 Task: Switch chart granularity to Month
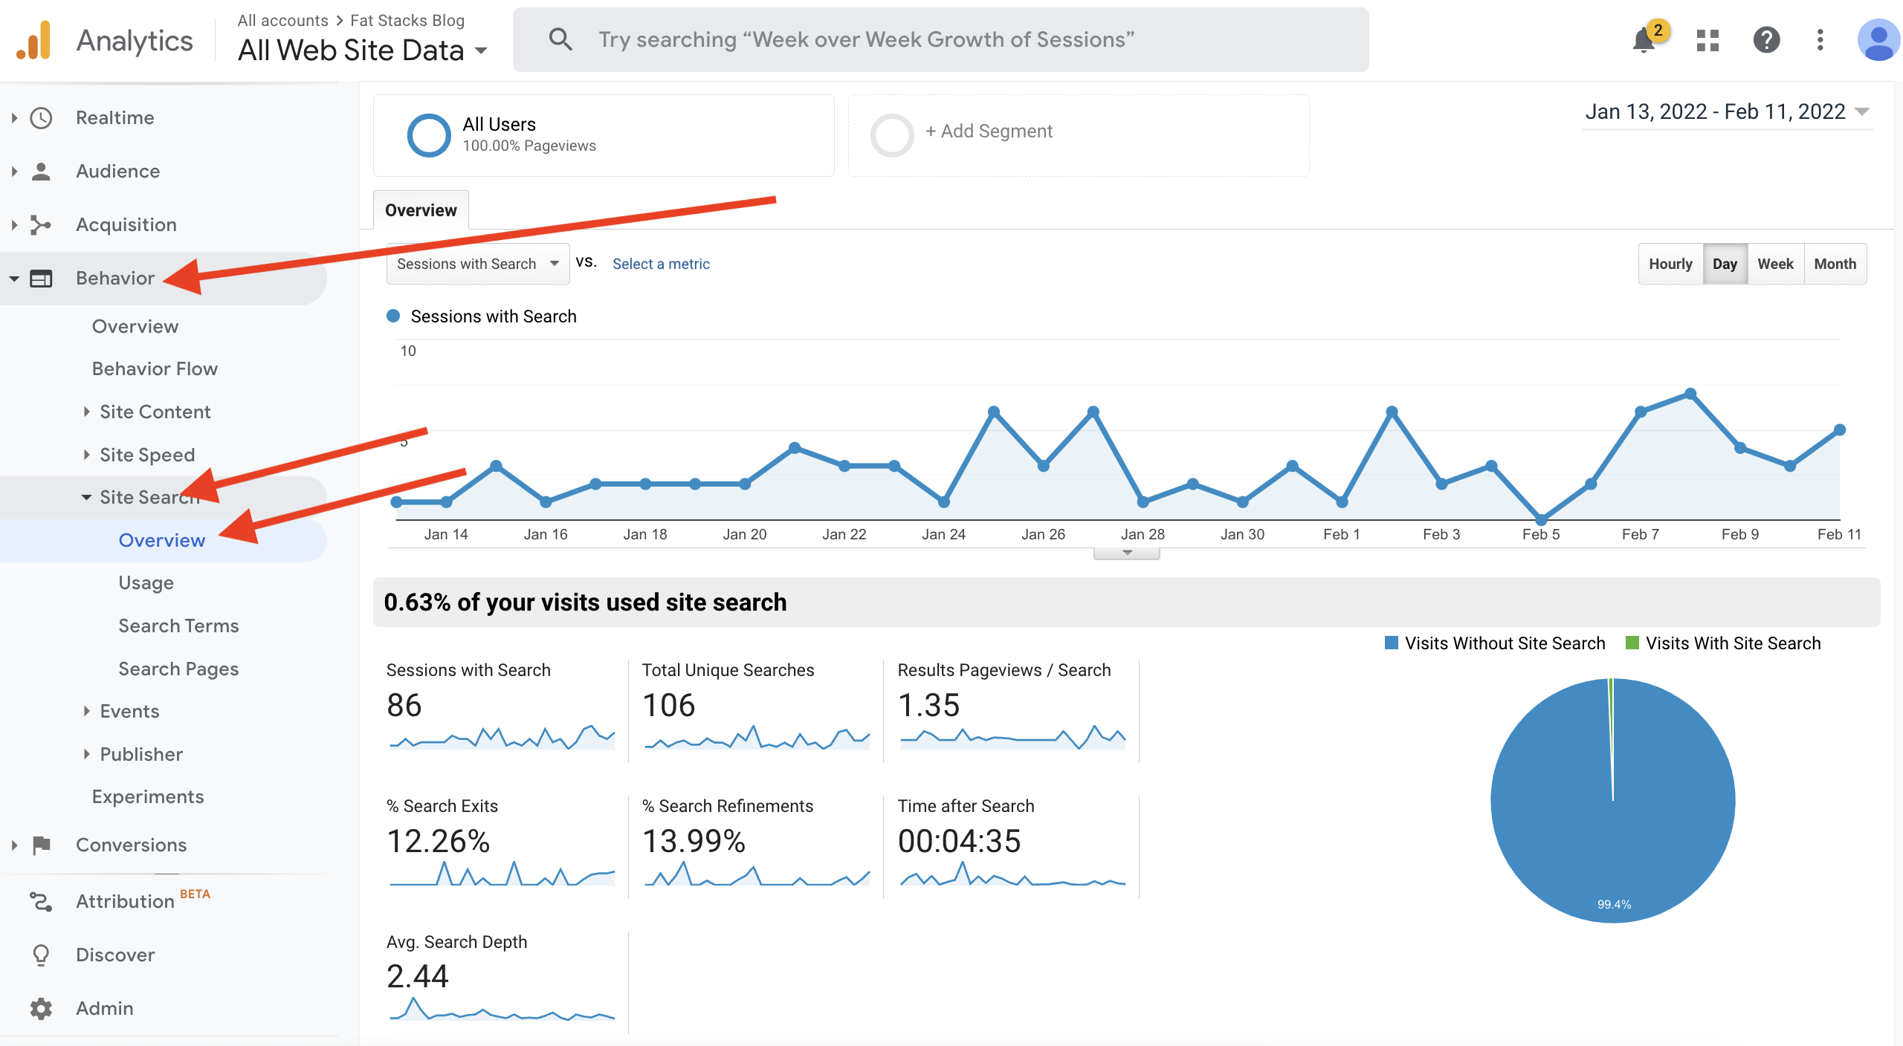[x=1835, y=264]
